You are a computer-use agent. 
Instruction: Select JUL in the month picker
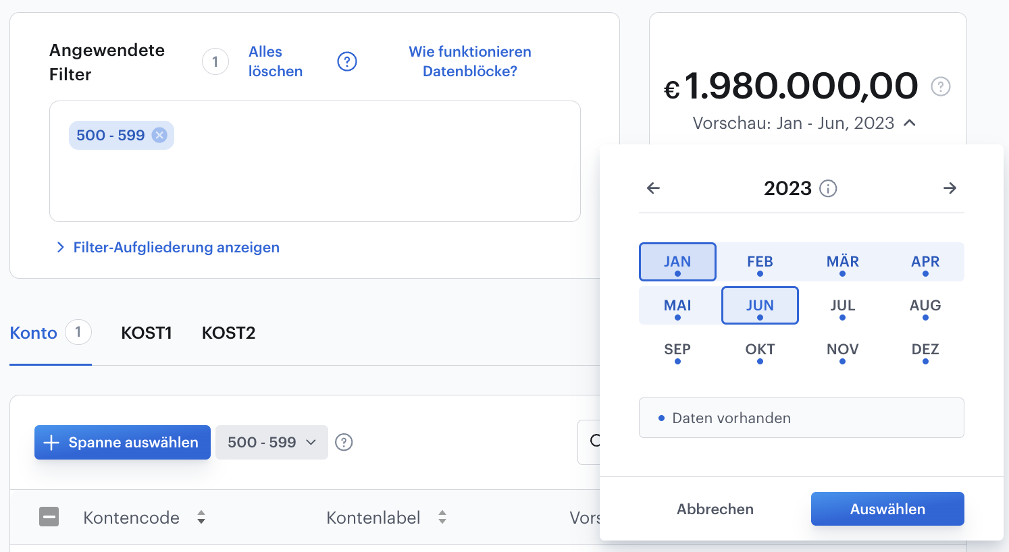pos(843,306)
